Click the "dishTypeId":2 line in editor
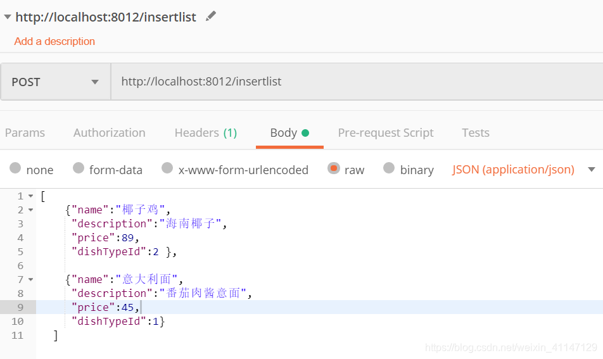The width and height of the screenshot is (603, 359). pos(124,252)
